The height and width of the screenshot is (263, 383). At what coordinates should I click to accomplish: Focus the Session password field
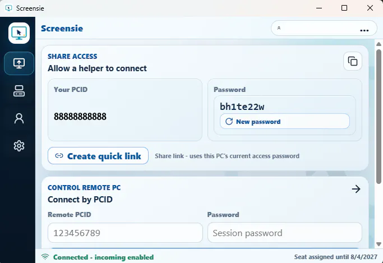click(284, 233)
